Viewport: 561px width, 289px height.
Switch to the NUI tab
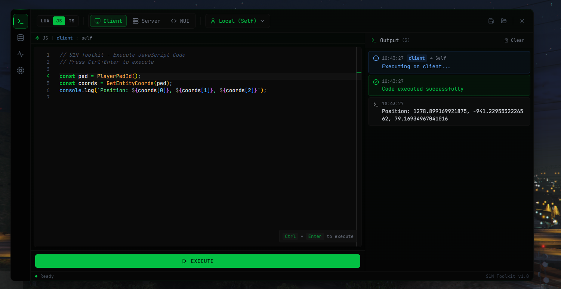click(181, 21)
